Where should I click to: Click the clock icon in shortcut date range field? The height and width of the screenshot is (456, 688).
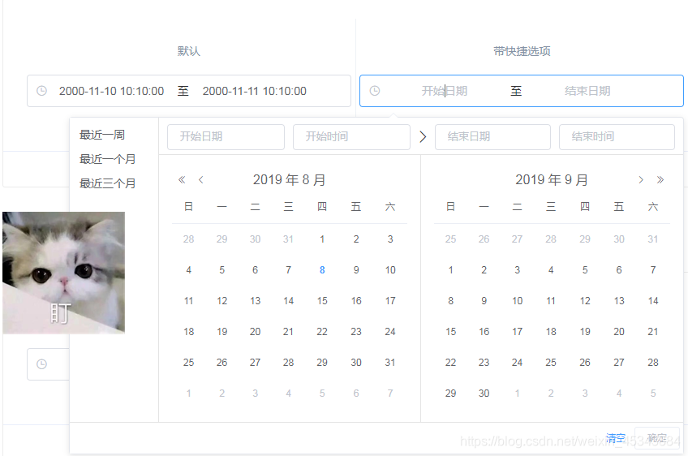click(x=375, y=91)
